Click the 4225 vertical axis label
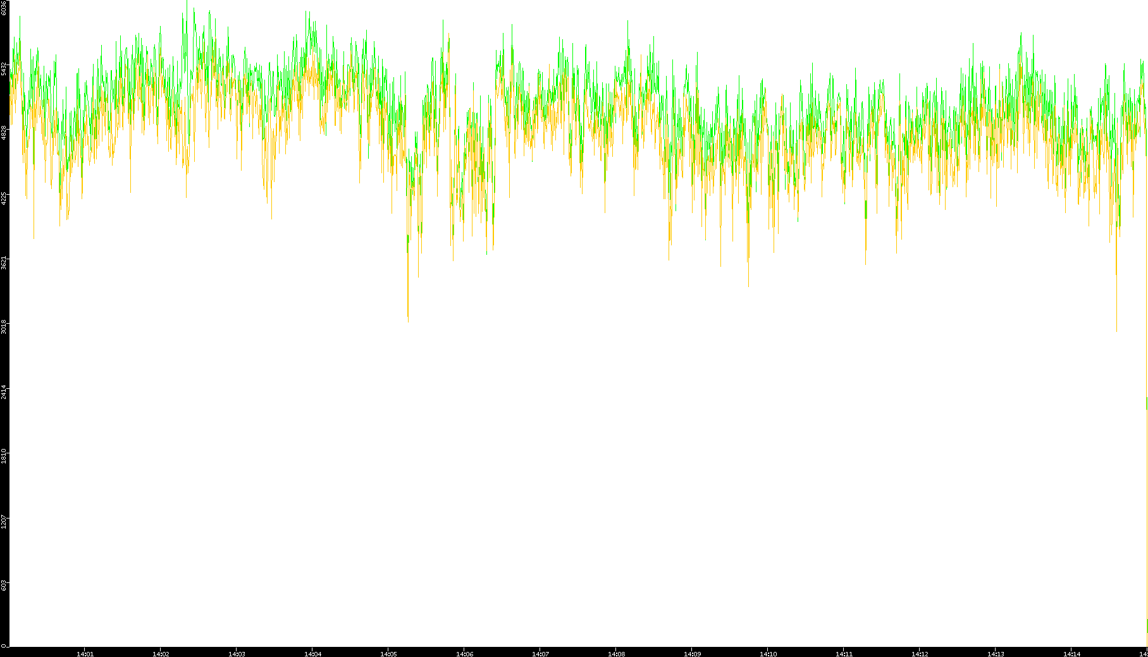Viewport: 1148px width, 657px height. pyautogui.click(x=4, y=198)
